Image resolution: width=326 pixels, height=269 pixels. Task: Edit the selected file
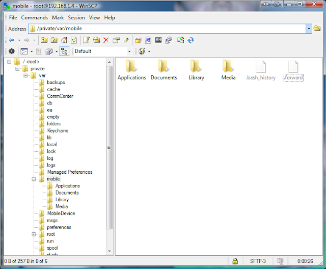[x=86, y=40]
